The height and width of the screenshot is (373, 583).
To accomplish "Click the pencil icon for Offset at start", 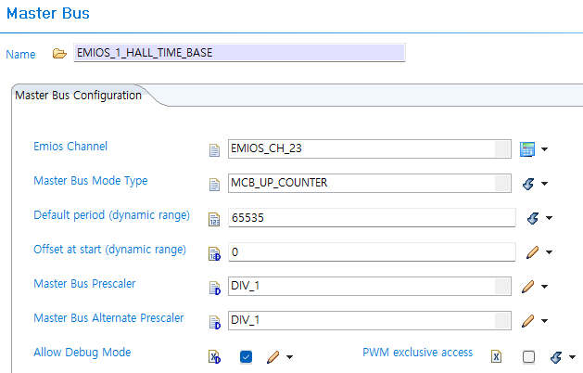I will tap(532, 252).
